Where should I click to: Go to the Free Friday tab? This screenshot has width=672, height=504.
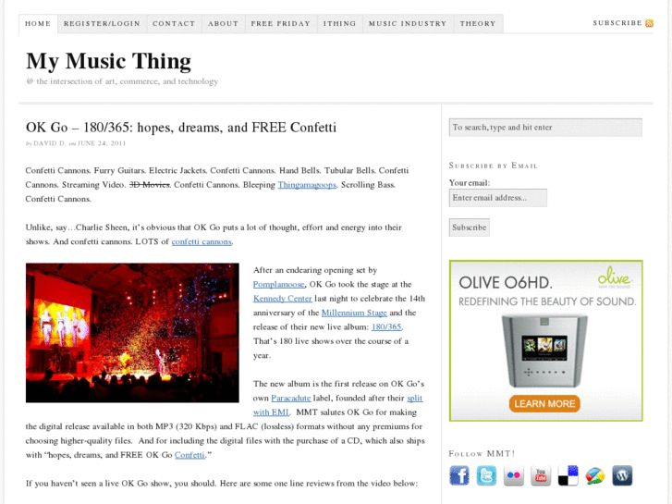(281, 24)
